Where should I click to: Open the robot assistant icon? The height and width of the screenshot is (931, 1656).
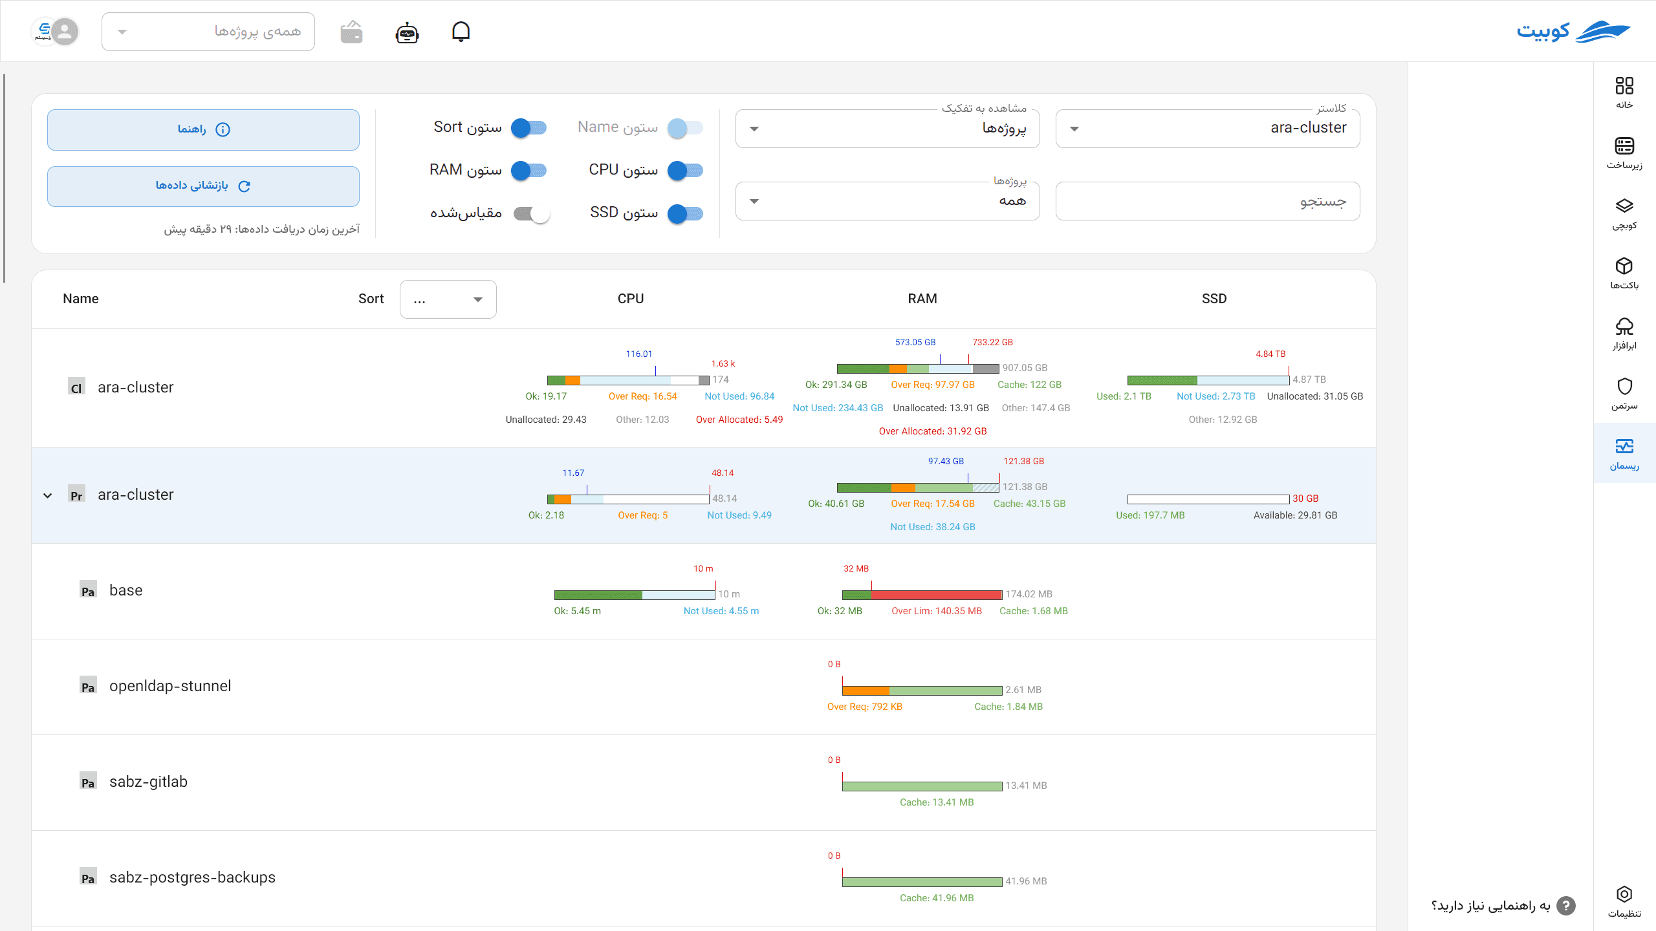point(407,32)
